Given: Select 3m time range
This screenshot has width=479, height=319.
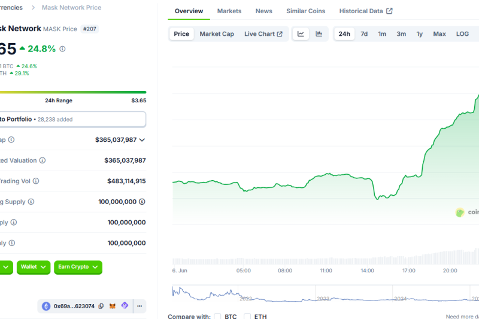Looking at the screenshot, I should tap(401, 34).
